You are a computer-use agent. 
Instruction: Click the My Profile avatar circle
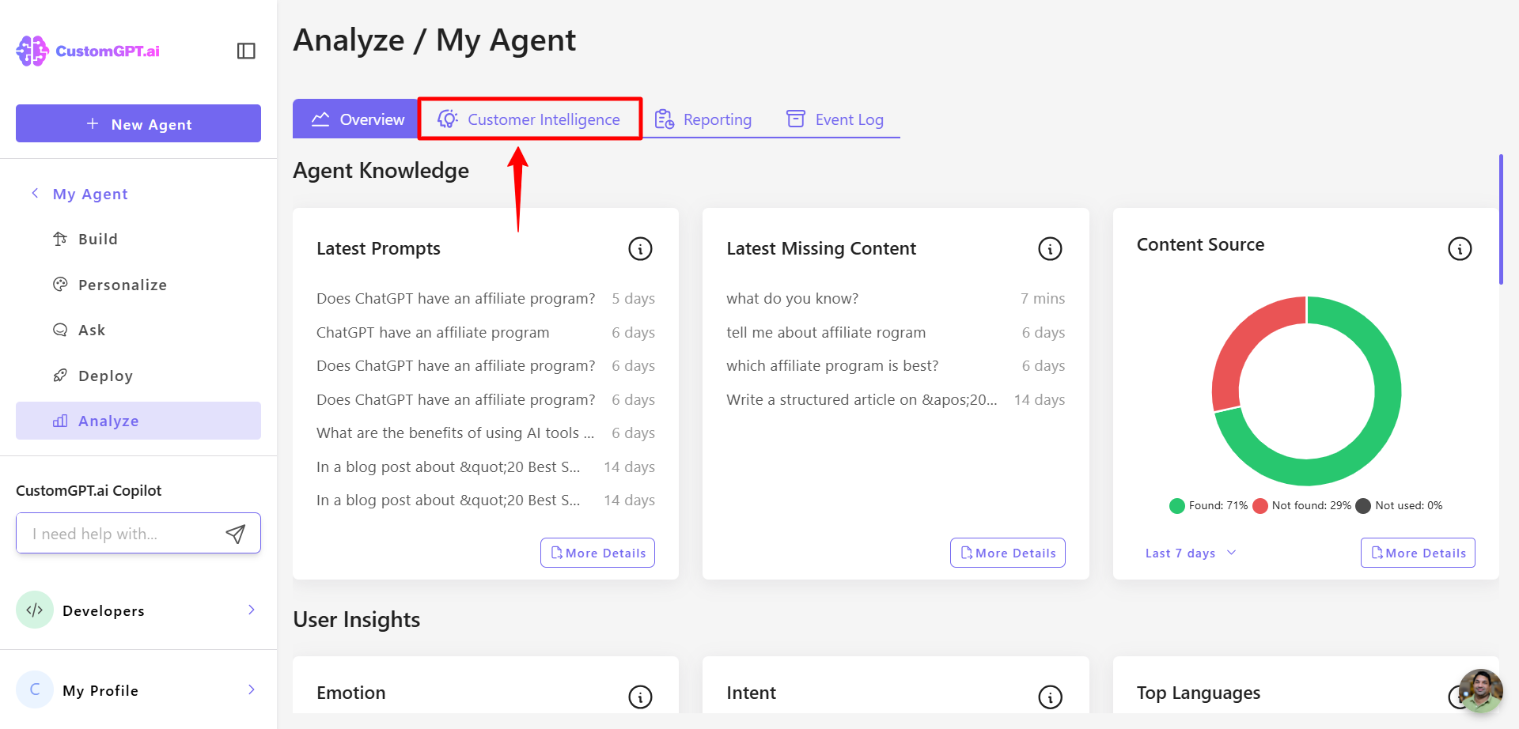35,689
